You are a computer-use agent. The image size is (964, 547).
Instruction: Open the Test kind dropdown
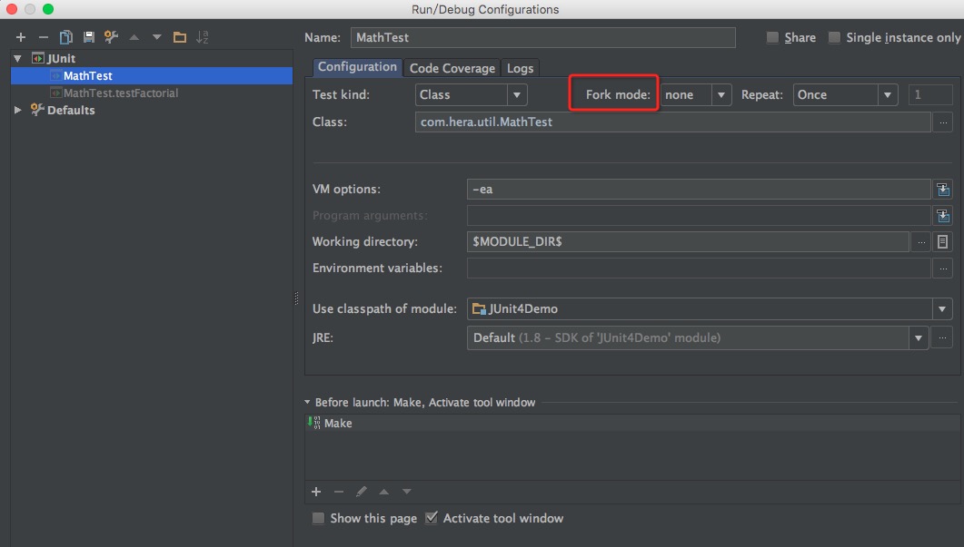click(x=471, y=95)
